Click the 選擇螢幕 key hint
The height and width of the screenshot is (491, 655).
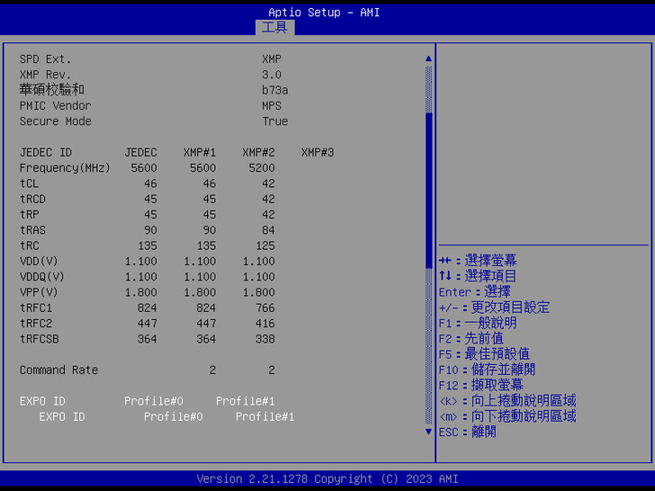pos(478,261)
